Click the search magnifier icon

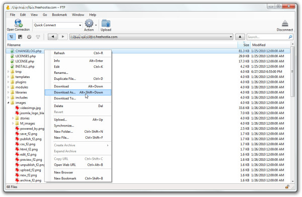point(290,37)
